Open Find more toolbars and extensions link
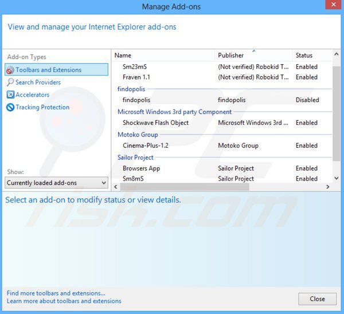Screen dimensions: 344x314 coord(56,293)
